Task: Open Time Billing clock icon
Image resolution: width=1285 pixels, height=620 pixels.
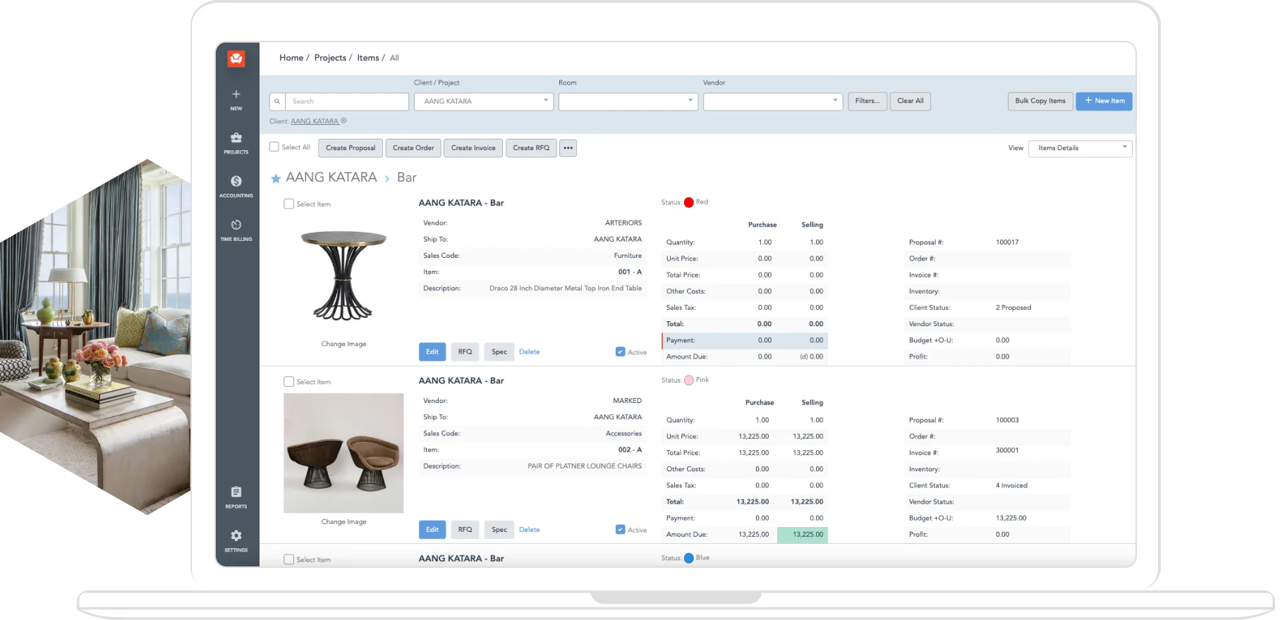Action: (x=236, y=225)
